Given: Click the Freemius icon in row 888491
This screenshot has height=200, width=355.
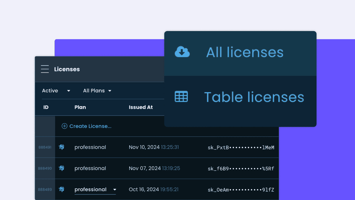Looking at the screenshot, I should click(62, 147).
